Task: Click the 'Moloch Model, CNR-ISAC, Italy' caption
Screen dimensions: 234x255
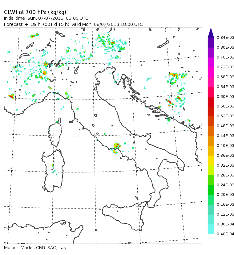Action: [x=35, y=248]
